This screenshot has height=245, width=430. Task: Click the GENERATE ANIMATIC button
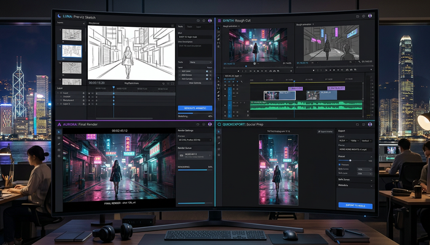195,108
